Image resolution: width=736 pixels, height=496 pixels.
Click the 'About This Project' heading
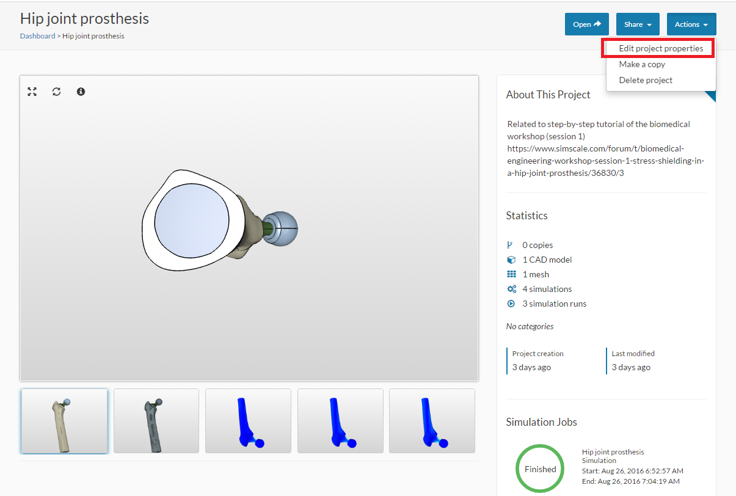(x=548, y=95)
